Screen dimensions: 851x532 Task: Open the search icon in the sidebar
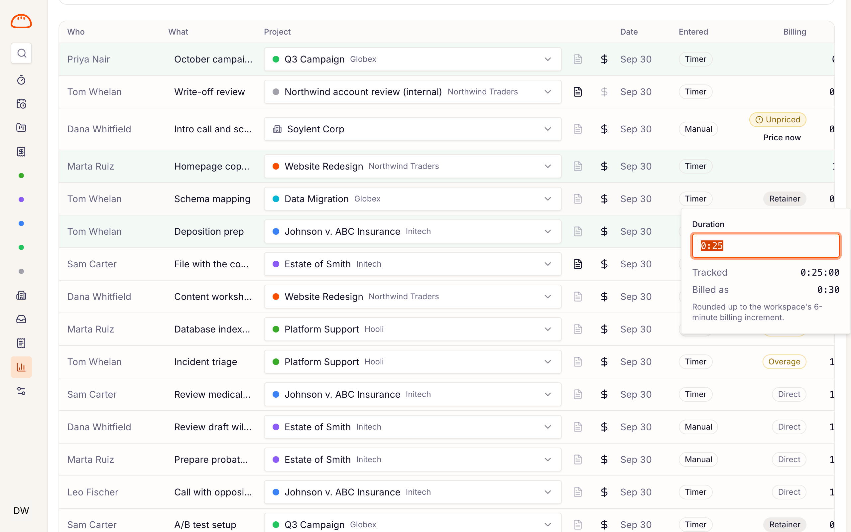(21, 53)
